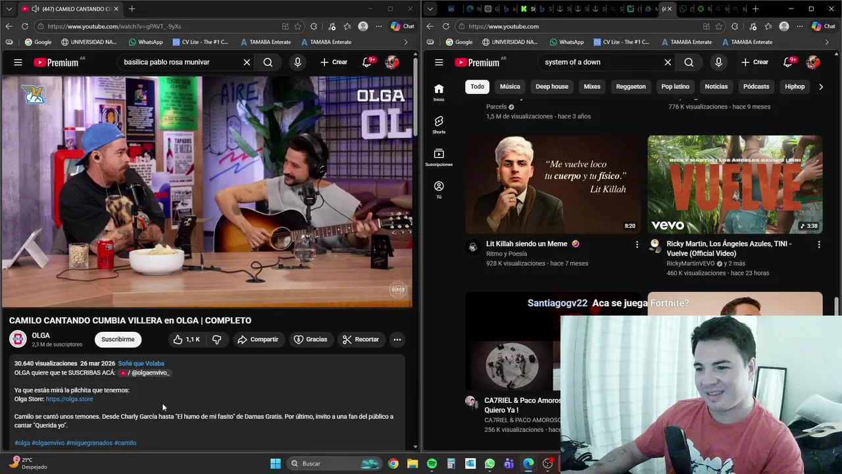Select the 'Todo' filter chip

click(x=478, y=86)
